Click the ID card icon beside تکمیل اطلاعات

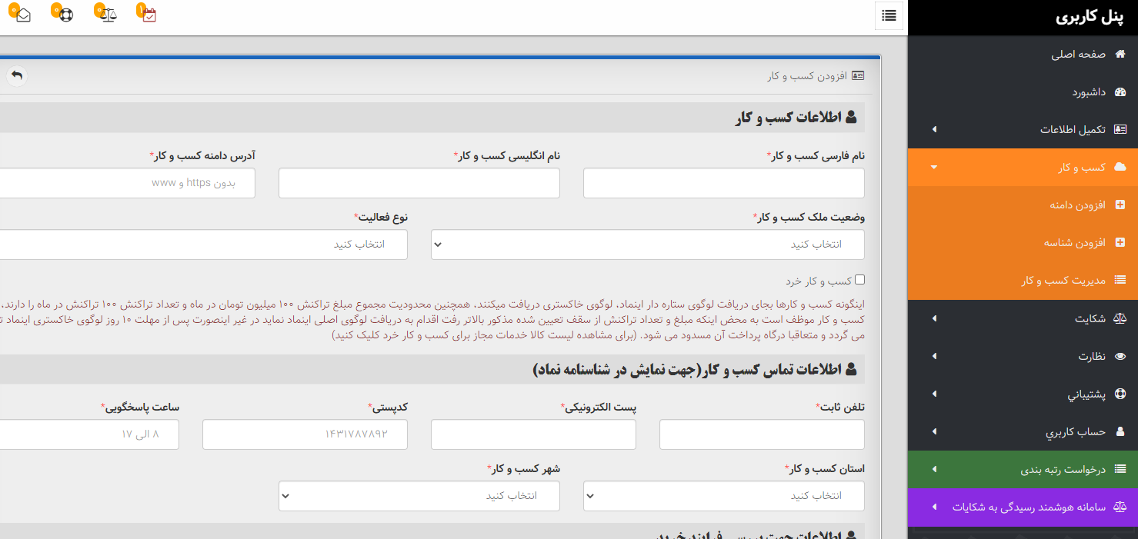pyautogui.click(x=1120, y=129)
